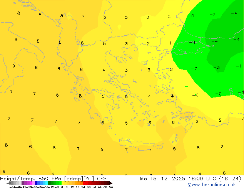Click the '12' label under the color scale
The width and height of the screenshot is (244, 188).
72,187
